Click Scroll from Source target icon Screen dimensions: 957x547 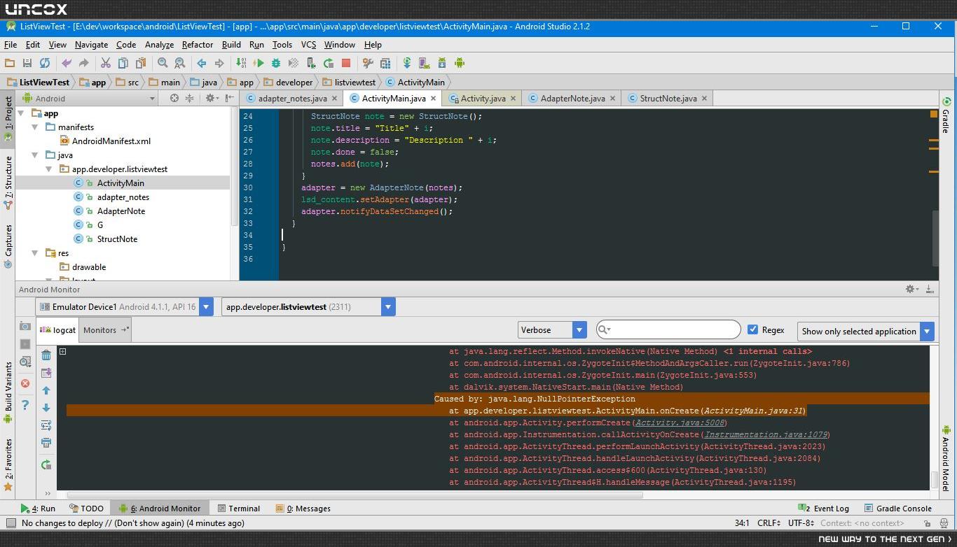point(174,99)
